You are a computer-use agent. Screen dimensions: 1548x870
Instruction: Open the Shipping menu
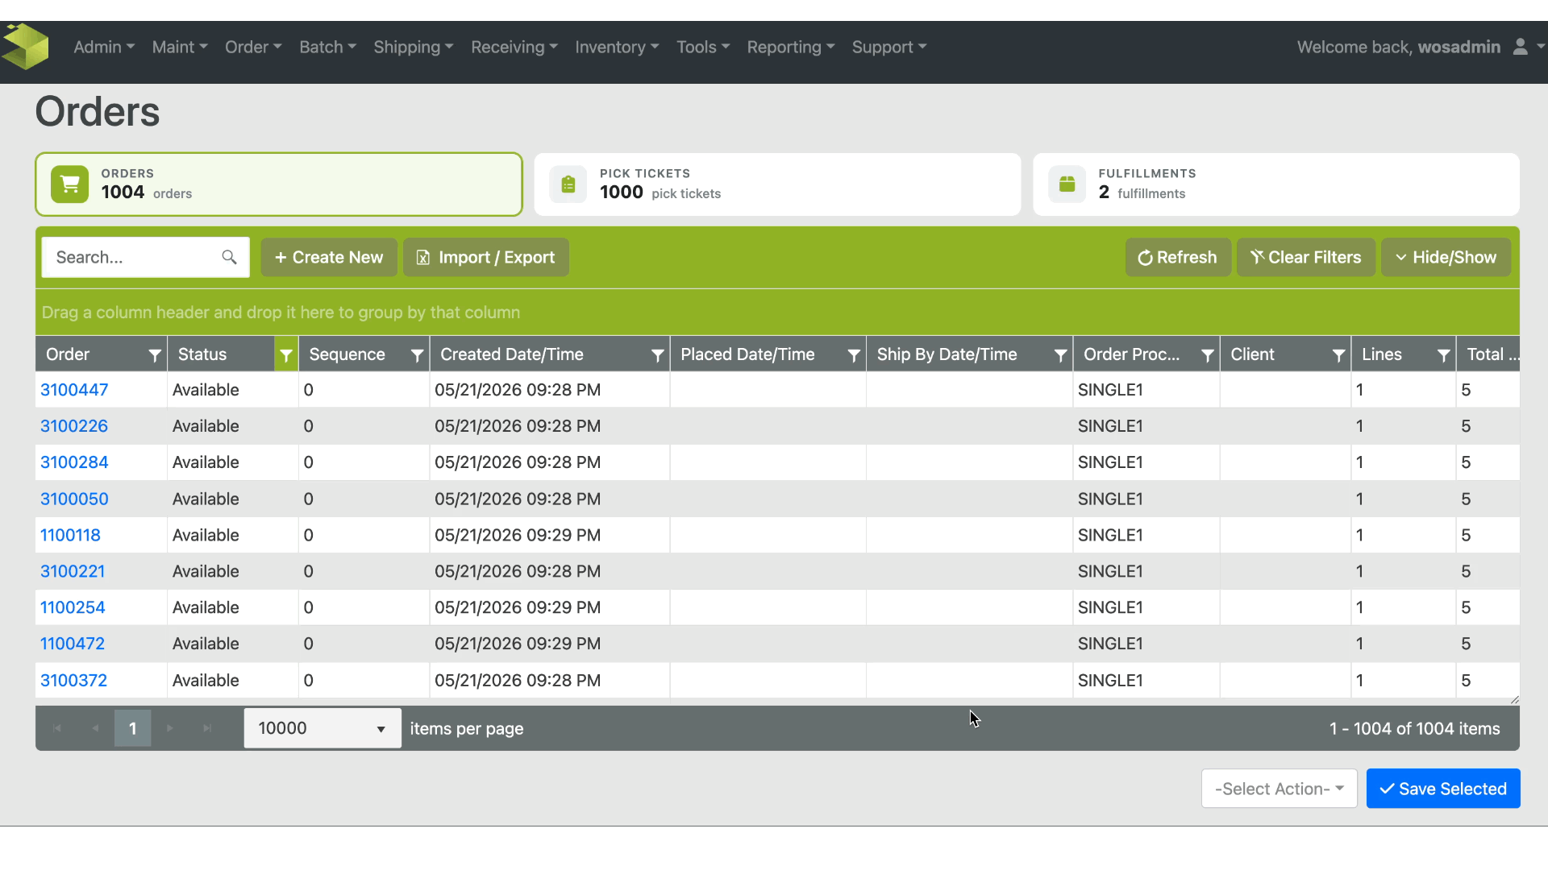coord(414,47)
